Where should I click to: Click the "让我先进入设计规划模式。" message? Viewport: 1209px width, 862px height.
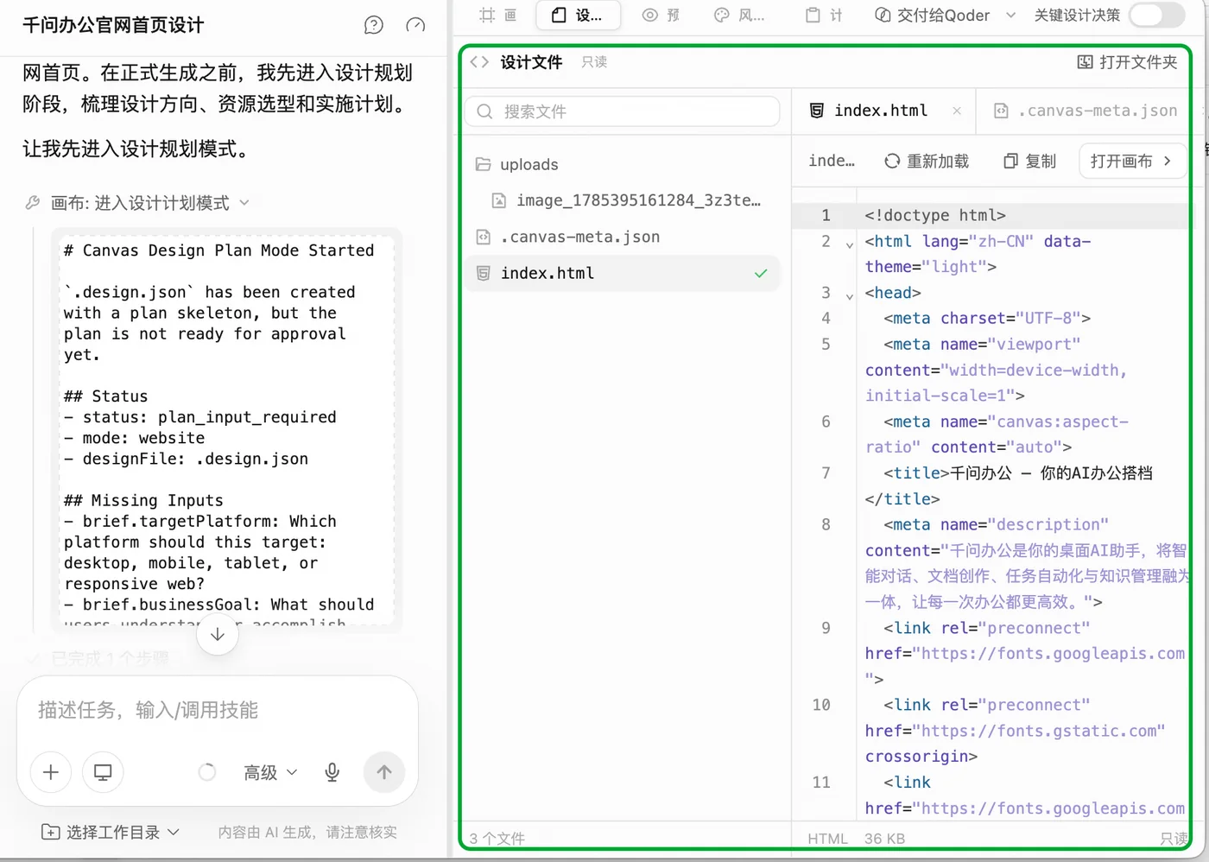click(139, 149)
